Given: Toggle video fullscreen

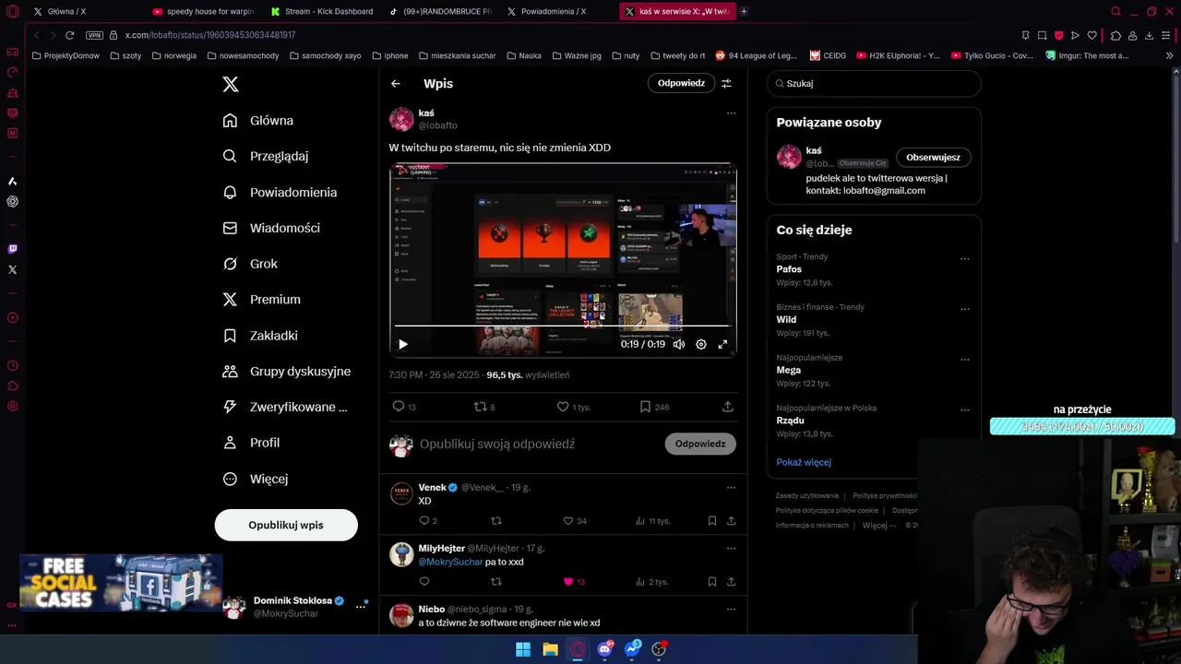Looking at the screenshot, I should [x=722, y=344].
